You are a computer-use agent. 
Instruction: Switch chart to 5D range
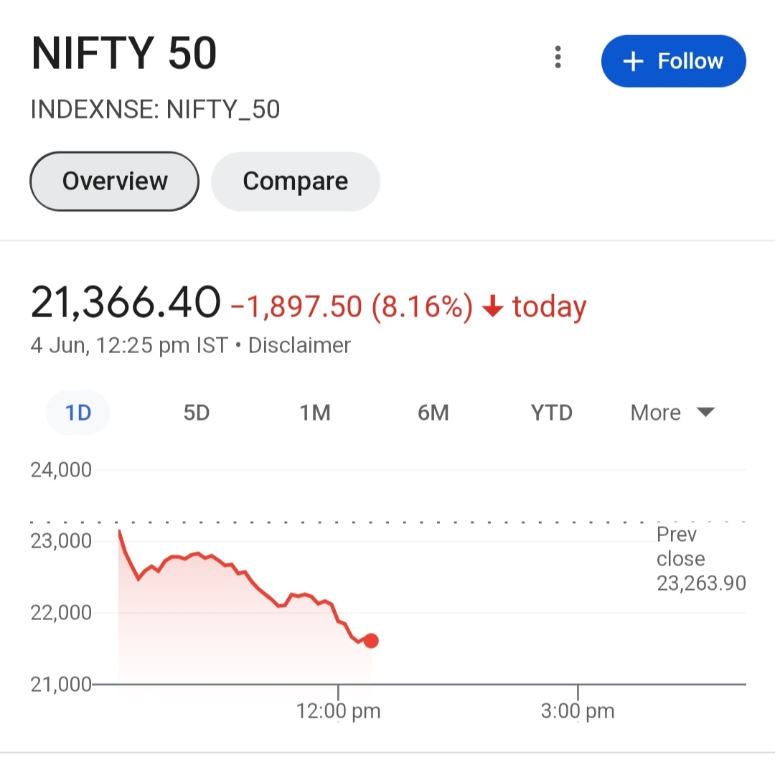[x=196, y=413]
